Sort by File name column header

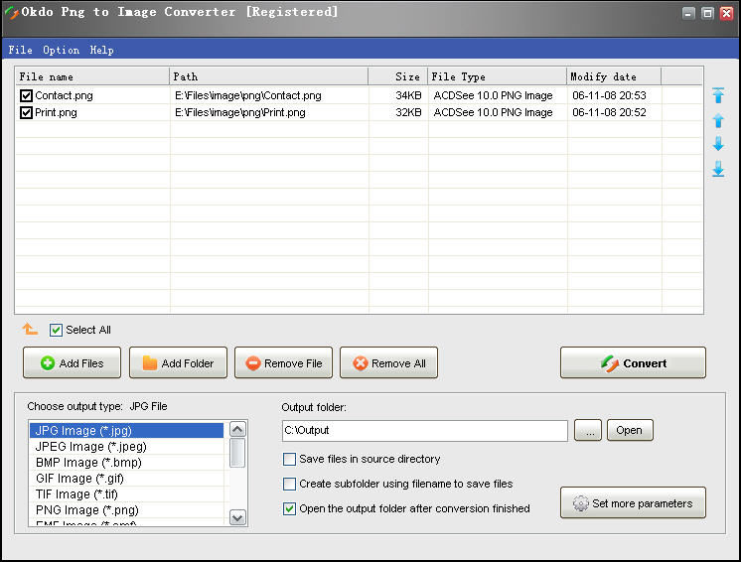[x=92, y=76]
